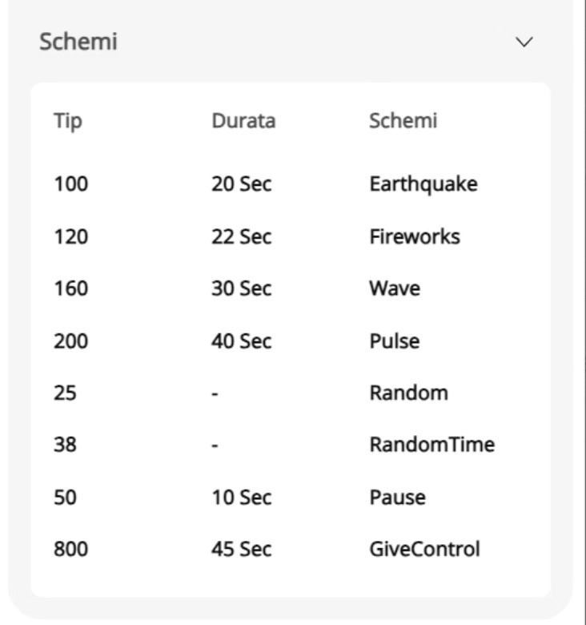Collapse the Schemi panel with the chevron

tap(525, 42)
